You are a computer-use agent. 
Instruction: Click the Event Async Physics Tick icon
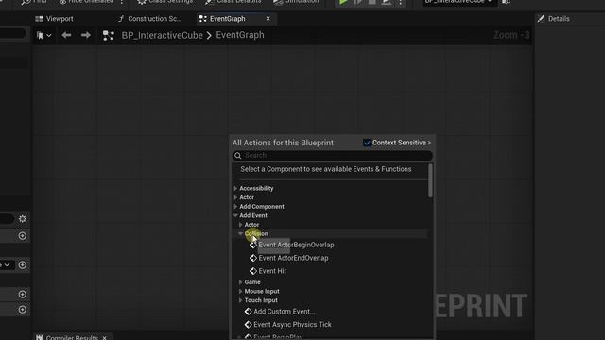click(x=248, y=325)
